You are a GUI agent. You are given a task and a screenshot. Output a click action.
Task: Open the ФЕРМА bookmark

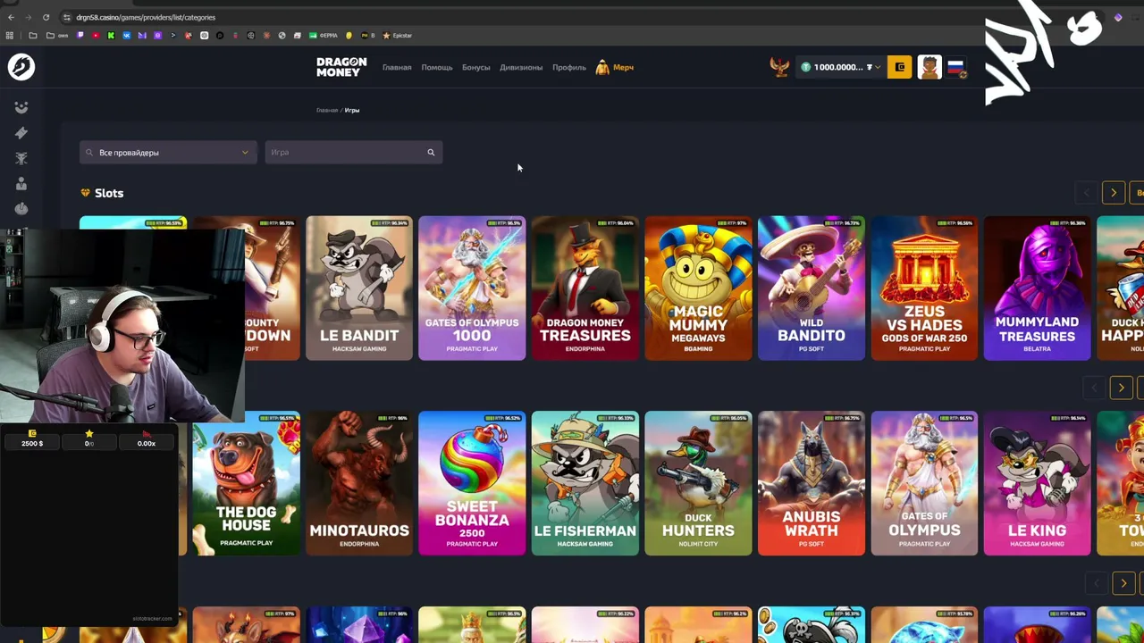coord(324,36)
